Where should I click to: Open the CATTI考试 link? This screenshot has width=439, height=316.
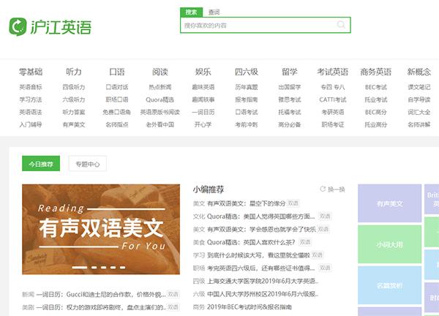(333, 99)
